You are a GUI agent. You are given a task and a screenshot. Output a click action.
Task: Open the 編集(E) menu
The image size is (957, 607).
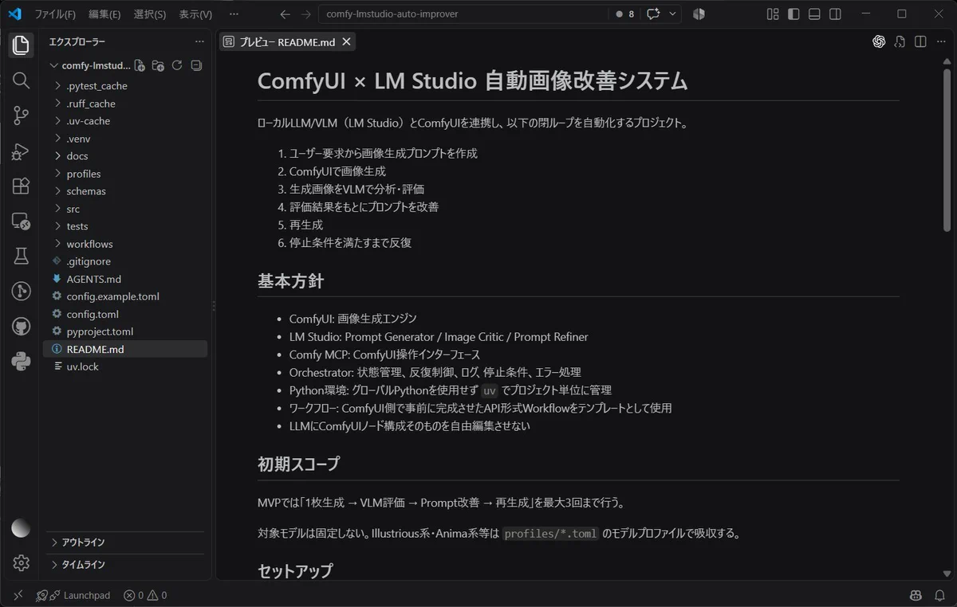pos(104,14)
